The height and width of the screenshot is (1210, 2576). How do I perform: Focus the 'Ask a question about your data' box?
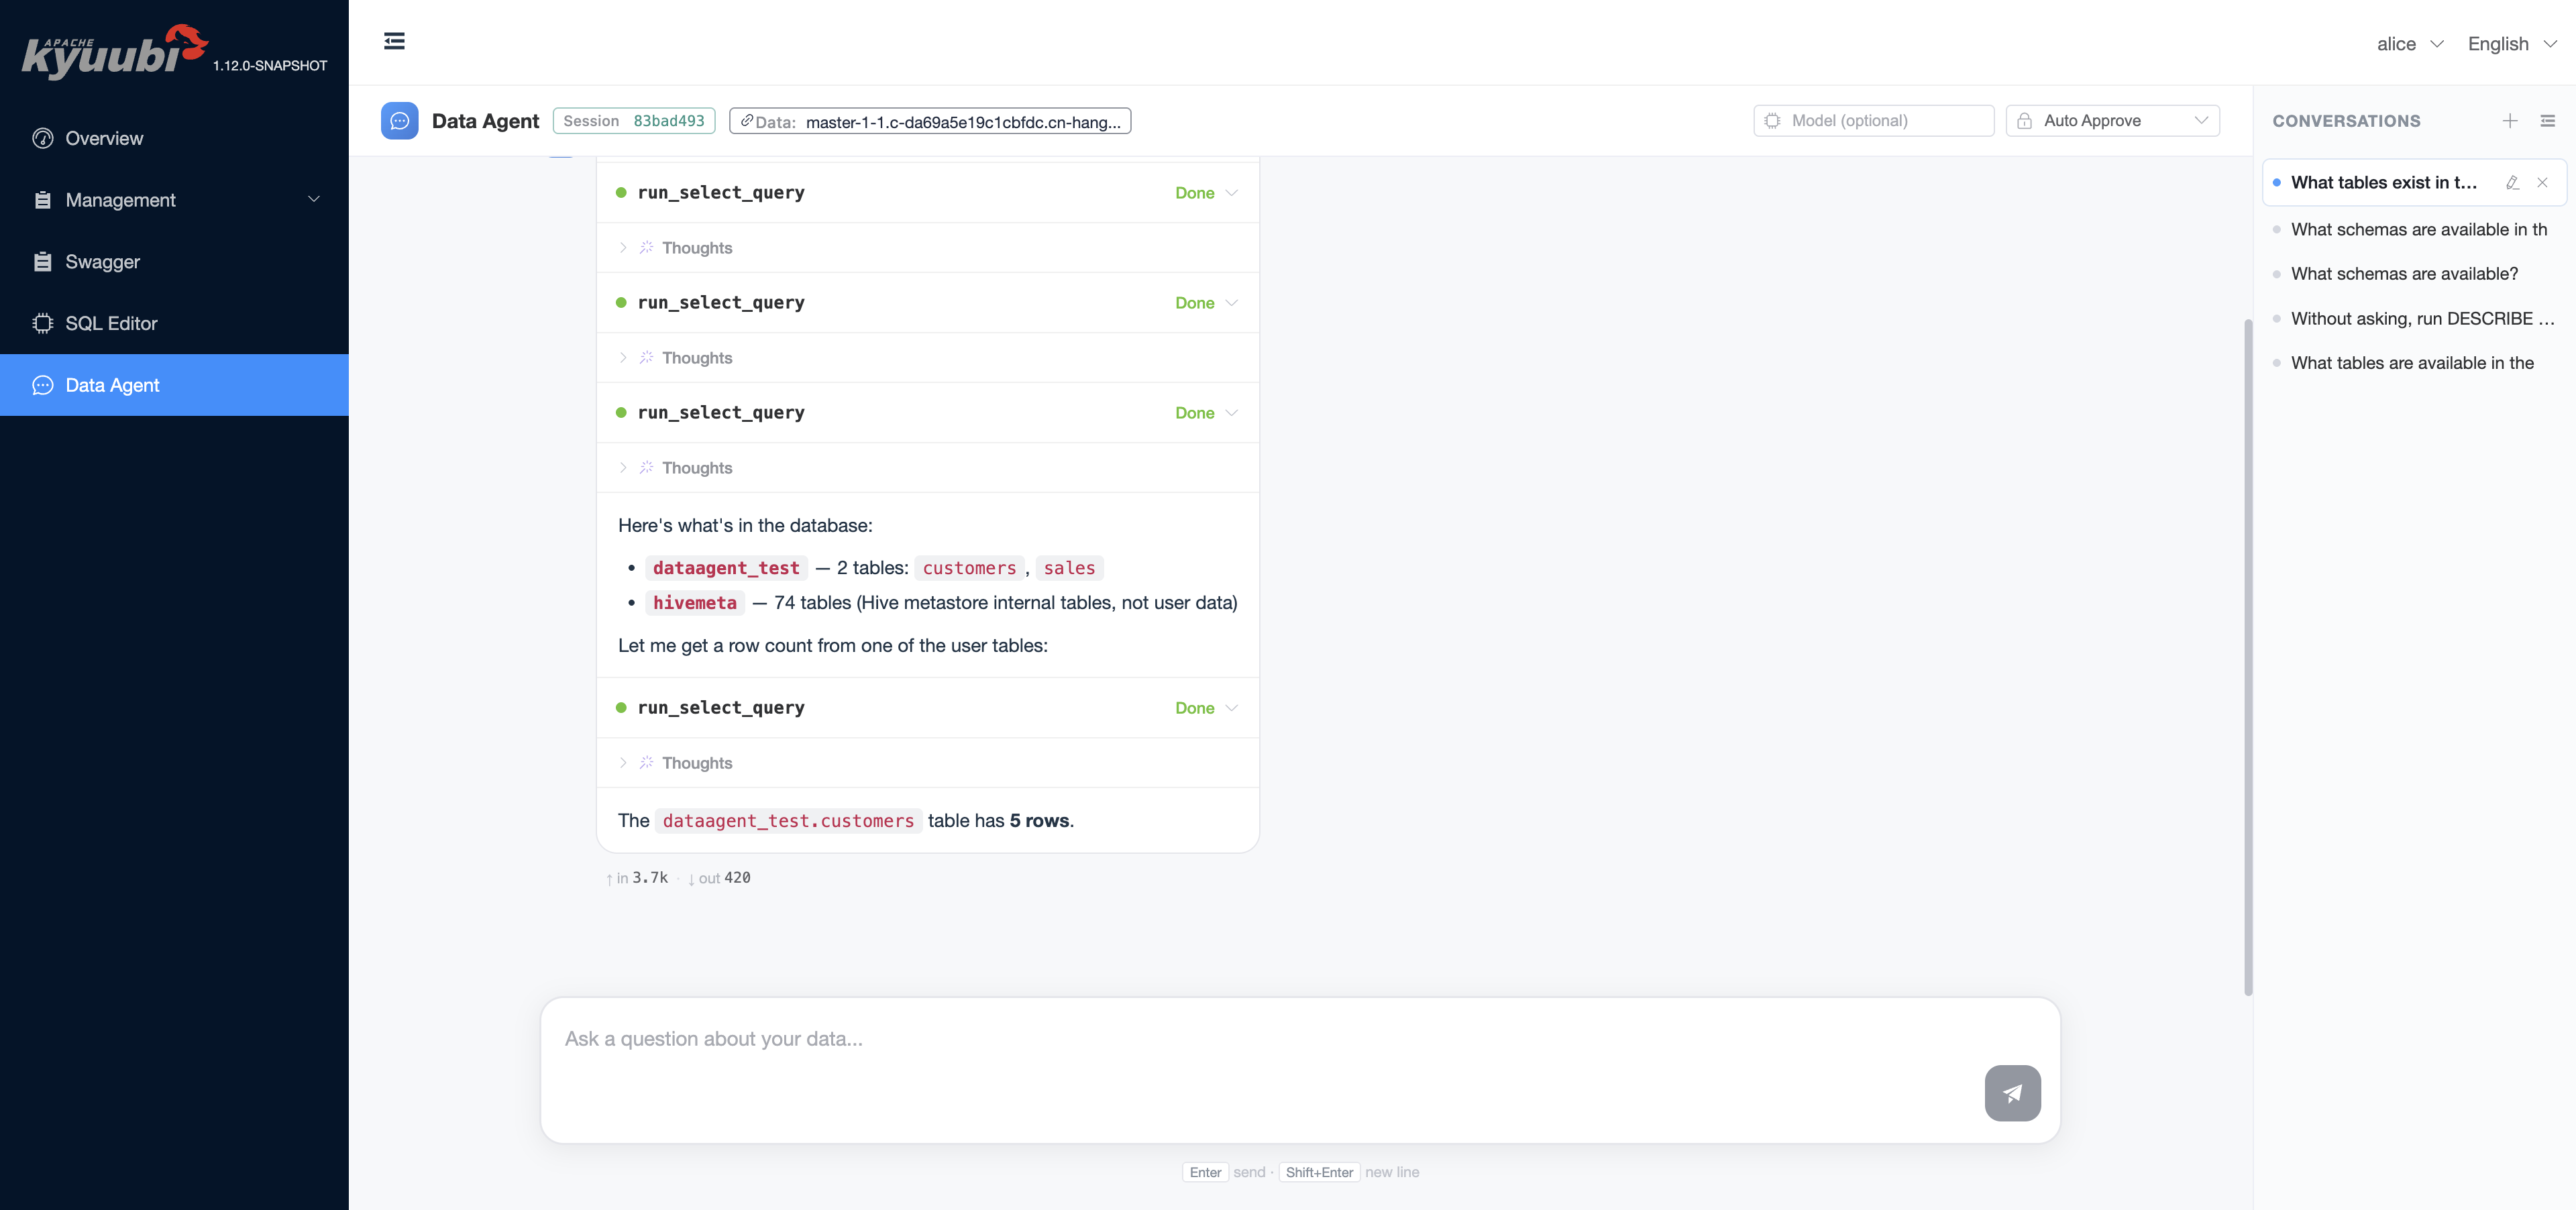click(1300, 1070)
